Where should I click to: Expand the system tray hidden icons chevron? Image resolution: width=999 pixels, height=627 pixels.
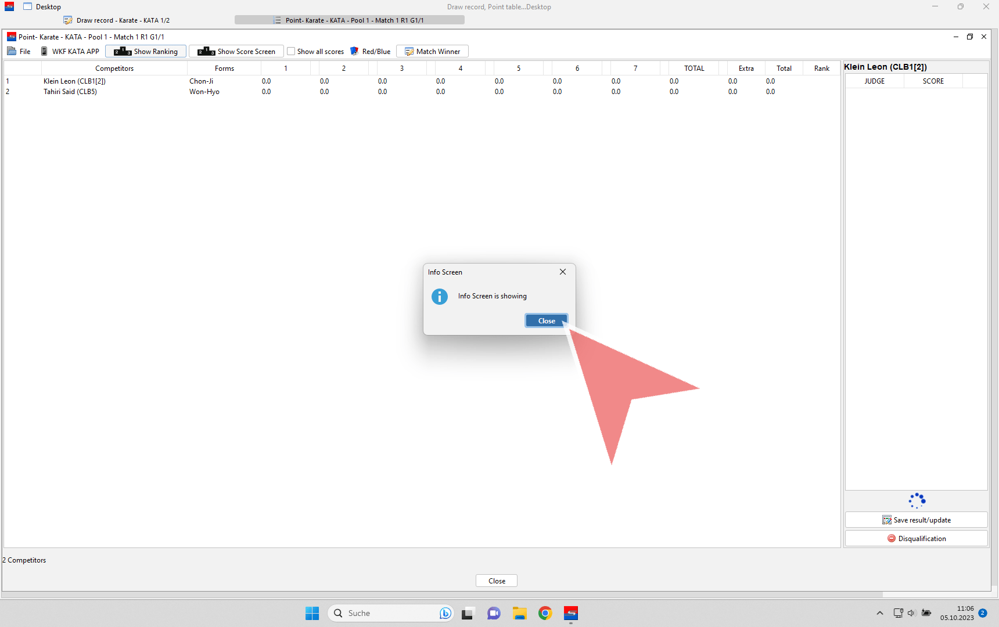[879, 613]
